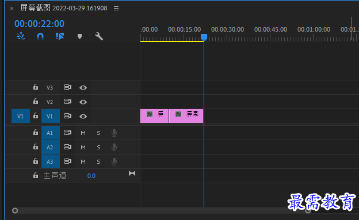Enable voice-over record on A1

tap(114, 133)
